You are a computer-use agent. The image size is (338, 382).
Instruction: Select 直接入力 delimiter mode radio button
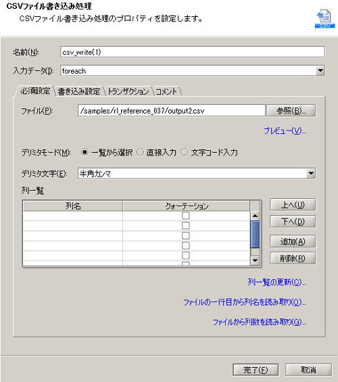click(x=141, y=153)
